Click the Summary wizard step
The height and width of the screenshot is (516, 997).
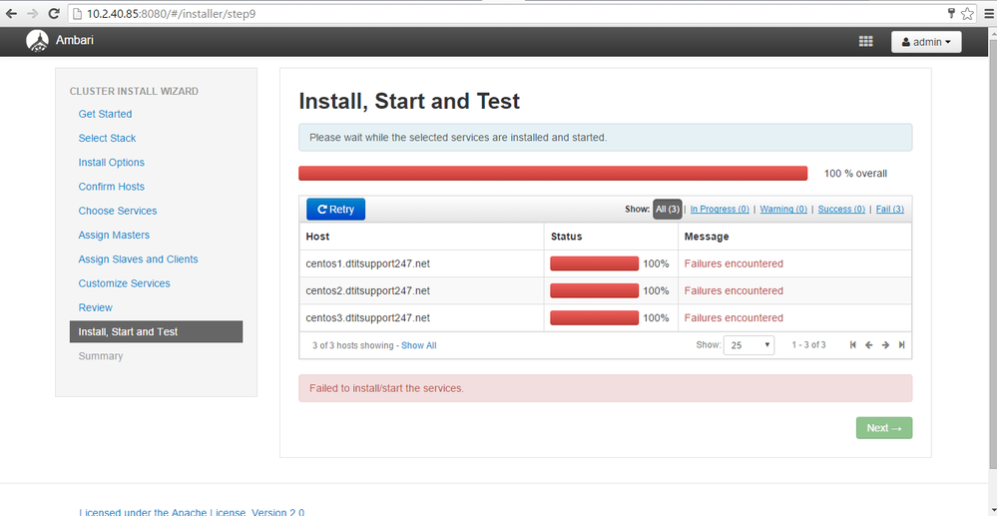101,355
